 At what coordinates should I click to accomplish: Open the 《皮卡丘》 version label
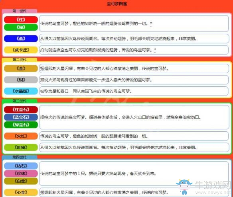click(21, 50)
